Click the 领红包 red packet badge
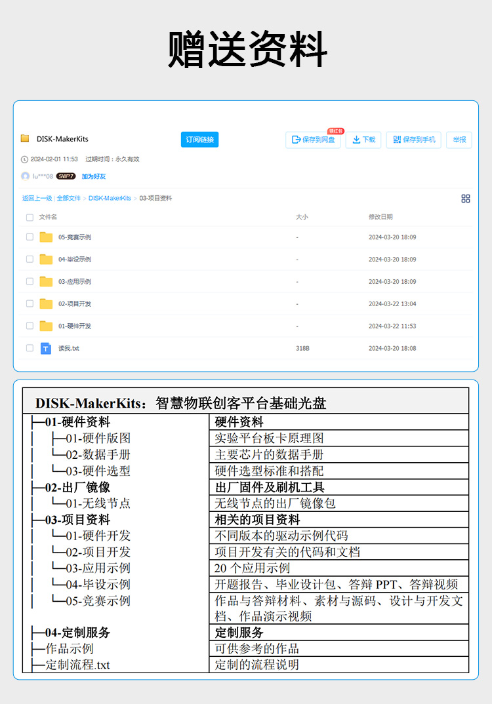492x704 pixels. coord(336,131)
